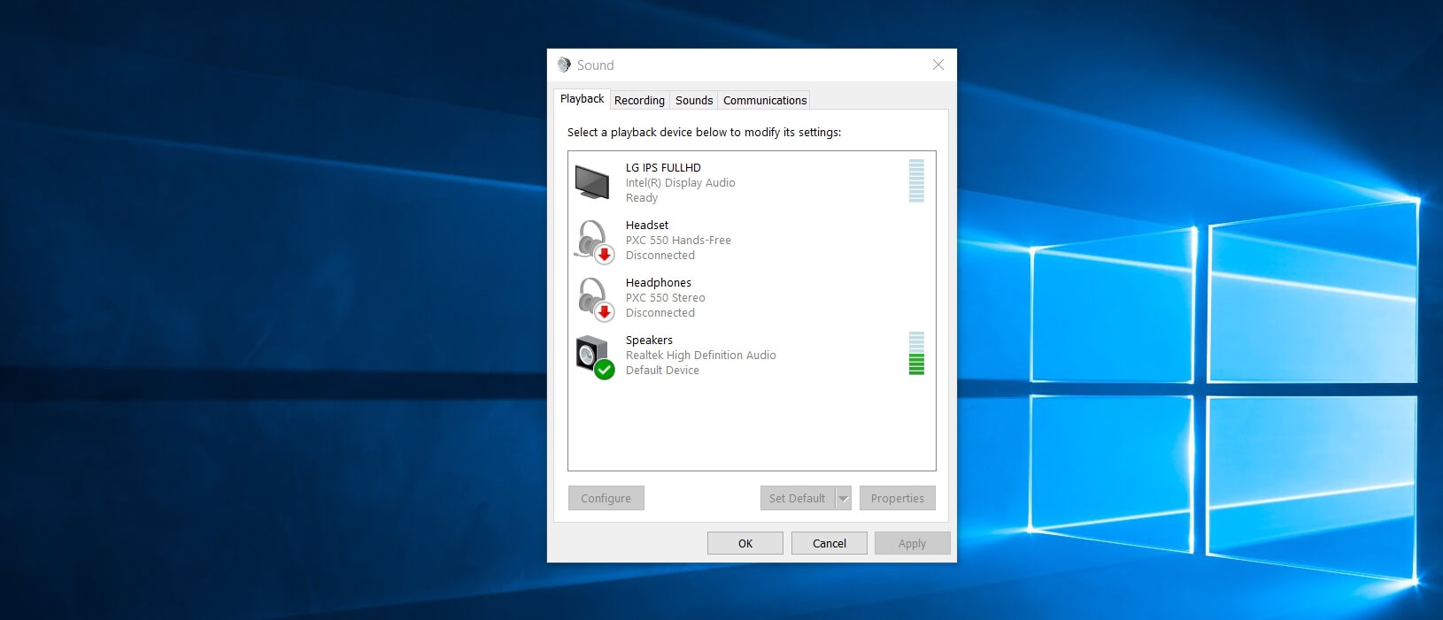The width and height of the screenshot is (1443, 620).
Task: Expand the Set Default dropdown arrow
Action: (x=844, y=498)
